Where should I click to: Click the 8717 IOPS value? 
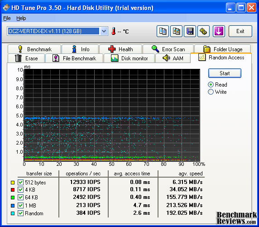(x=87, y=189)
